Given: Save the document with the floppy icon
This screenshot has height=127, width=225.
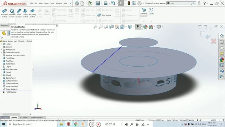Looking at the screenshot, I should tap(98, 3).
